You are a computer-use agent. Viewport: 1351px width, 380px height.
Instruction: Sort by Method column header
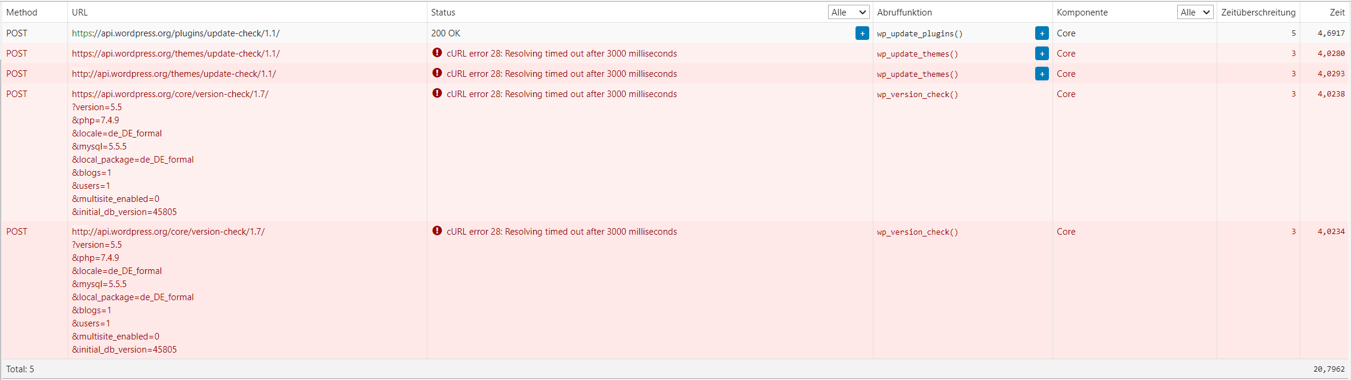(x=21, y=12)
